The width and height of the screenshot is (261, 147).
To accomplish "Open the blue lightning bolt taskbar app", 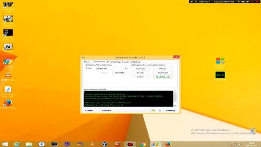I will point(42,144).
